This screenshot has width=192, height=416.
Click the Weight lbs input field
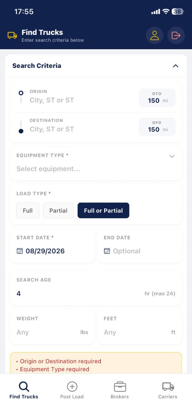point(52,327)
